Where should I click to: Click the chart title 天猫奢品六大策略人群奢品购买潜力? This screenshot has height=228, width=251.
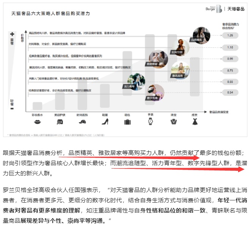point(50,13)
